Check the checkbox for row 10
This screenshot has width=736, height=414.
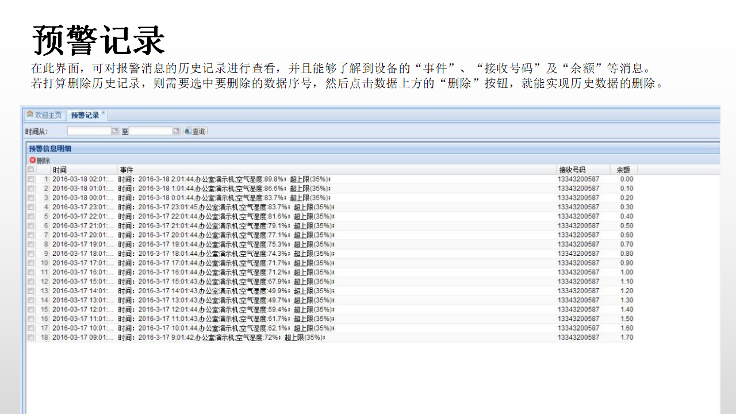pos(31,263)
